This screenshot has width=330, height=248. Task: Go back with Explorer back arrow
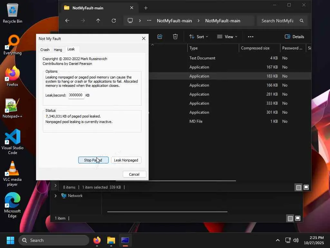click(67, 21)
